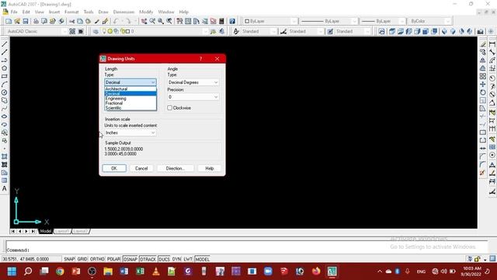
Task: Enable the Clockwise checkbox
Action: 169,108
